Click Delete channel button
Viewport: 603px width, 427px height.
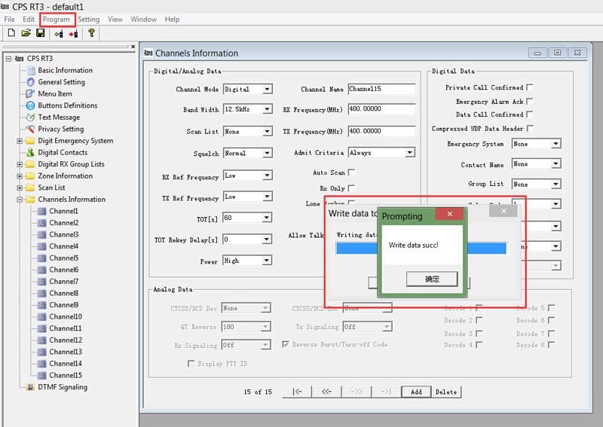pos(446,392)
